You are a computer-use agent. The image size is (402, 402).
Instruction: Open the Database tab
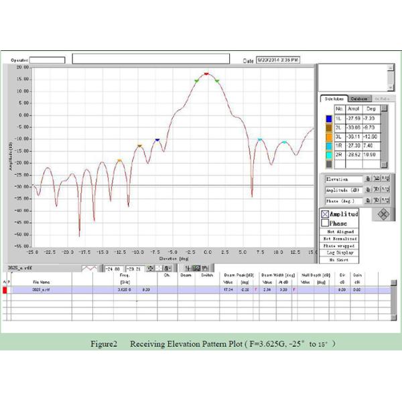358,98
